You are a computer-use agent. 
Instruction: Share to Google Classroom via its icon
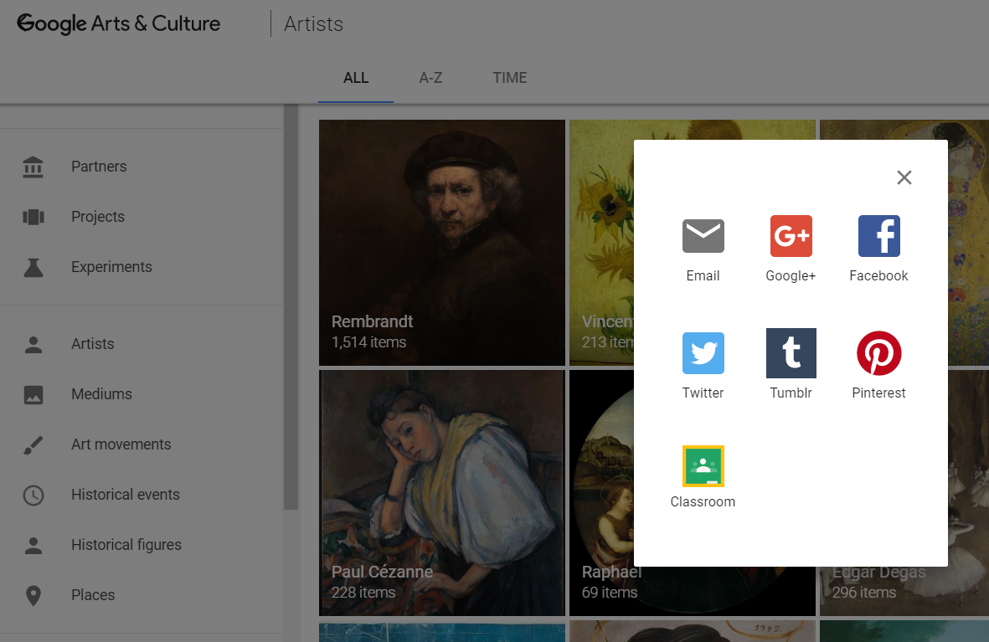pyautogui.click(x=703, y=466)
